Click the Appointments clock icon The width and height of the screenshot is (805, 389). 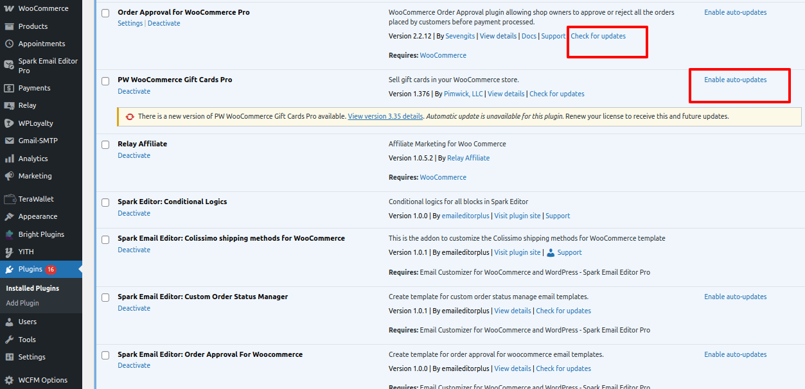tap(9, 44)
